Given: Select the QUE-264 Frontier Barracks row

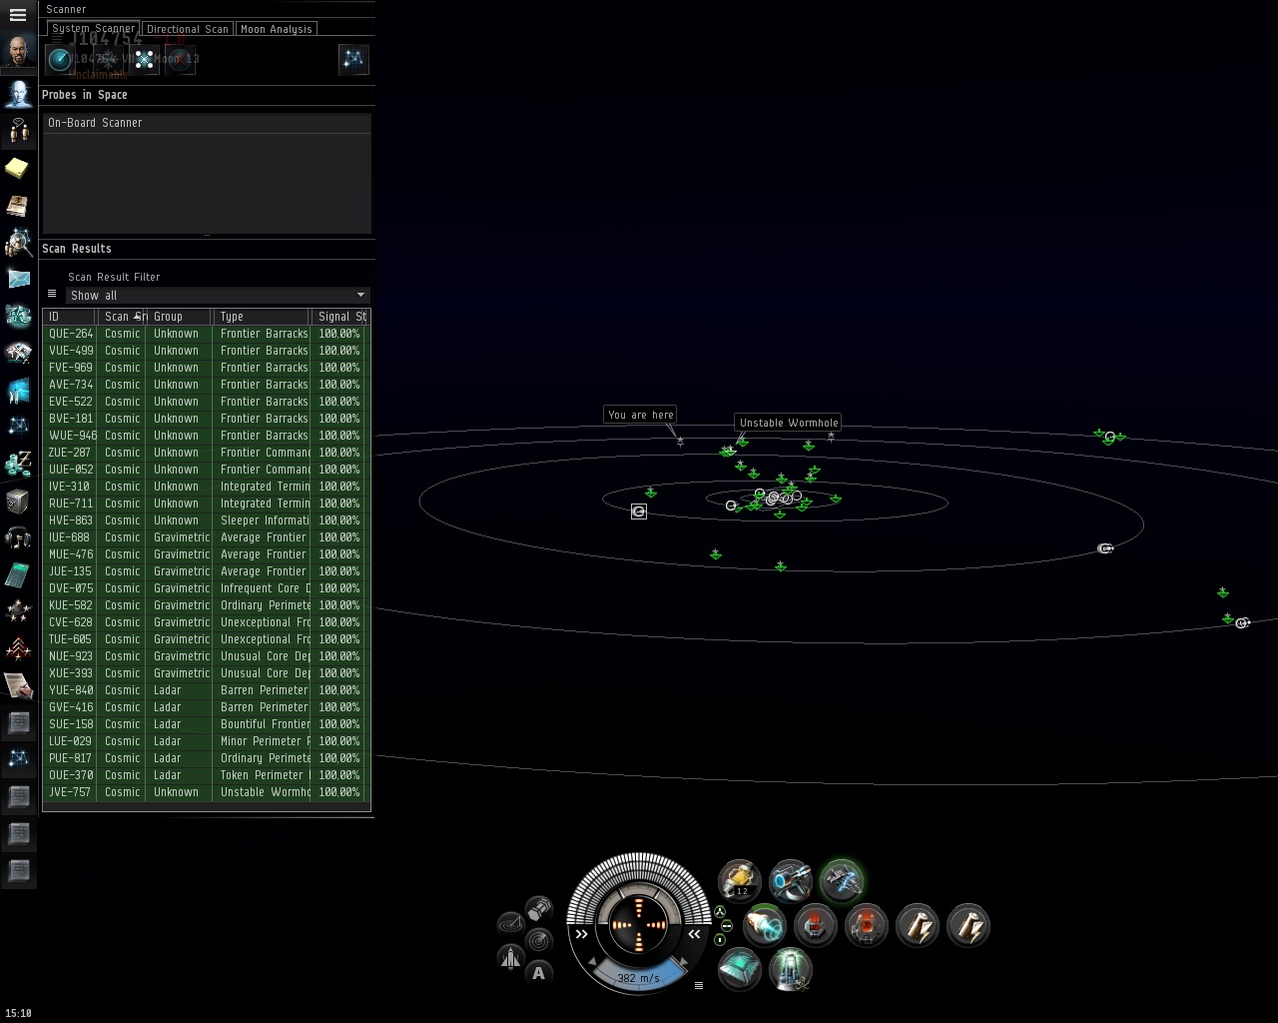Looking at the screenshot, I should (207, 334).
